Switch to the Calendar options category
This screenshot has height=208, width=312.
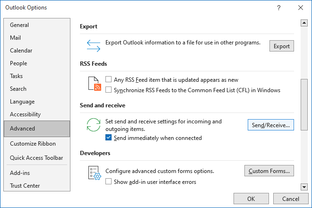click(21, 51)
